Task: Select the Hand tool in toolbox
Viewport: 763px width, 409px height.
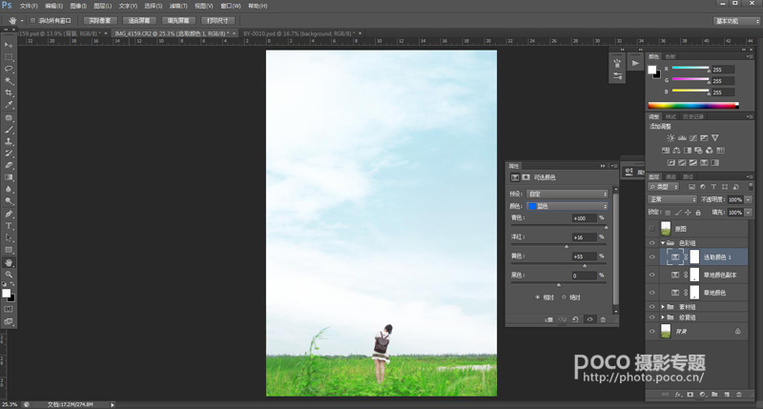Action: (x=9, y=262)
